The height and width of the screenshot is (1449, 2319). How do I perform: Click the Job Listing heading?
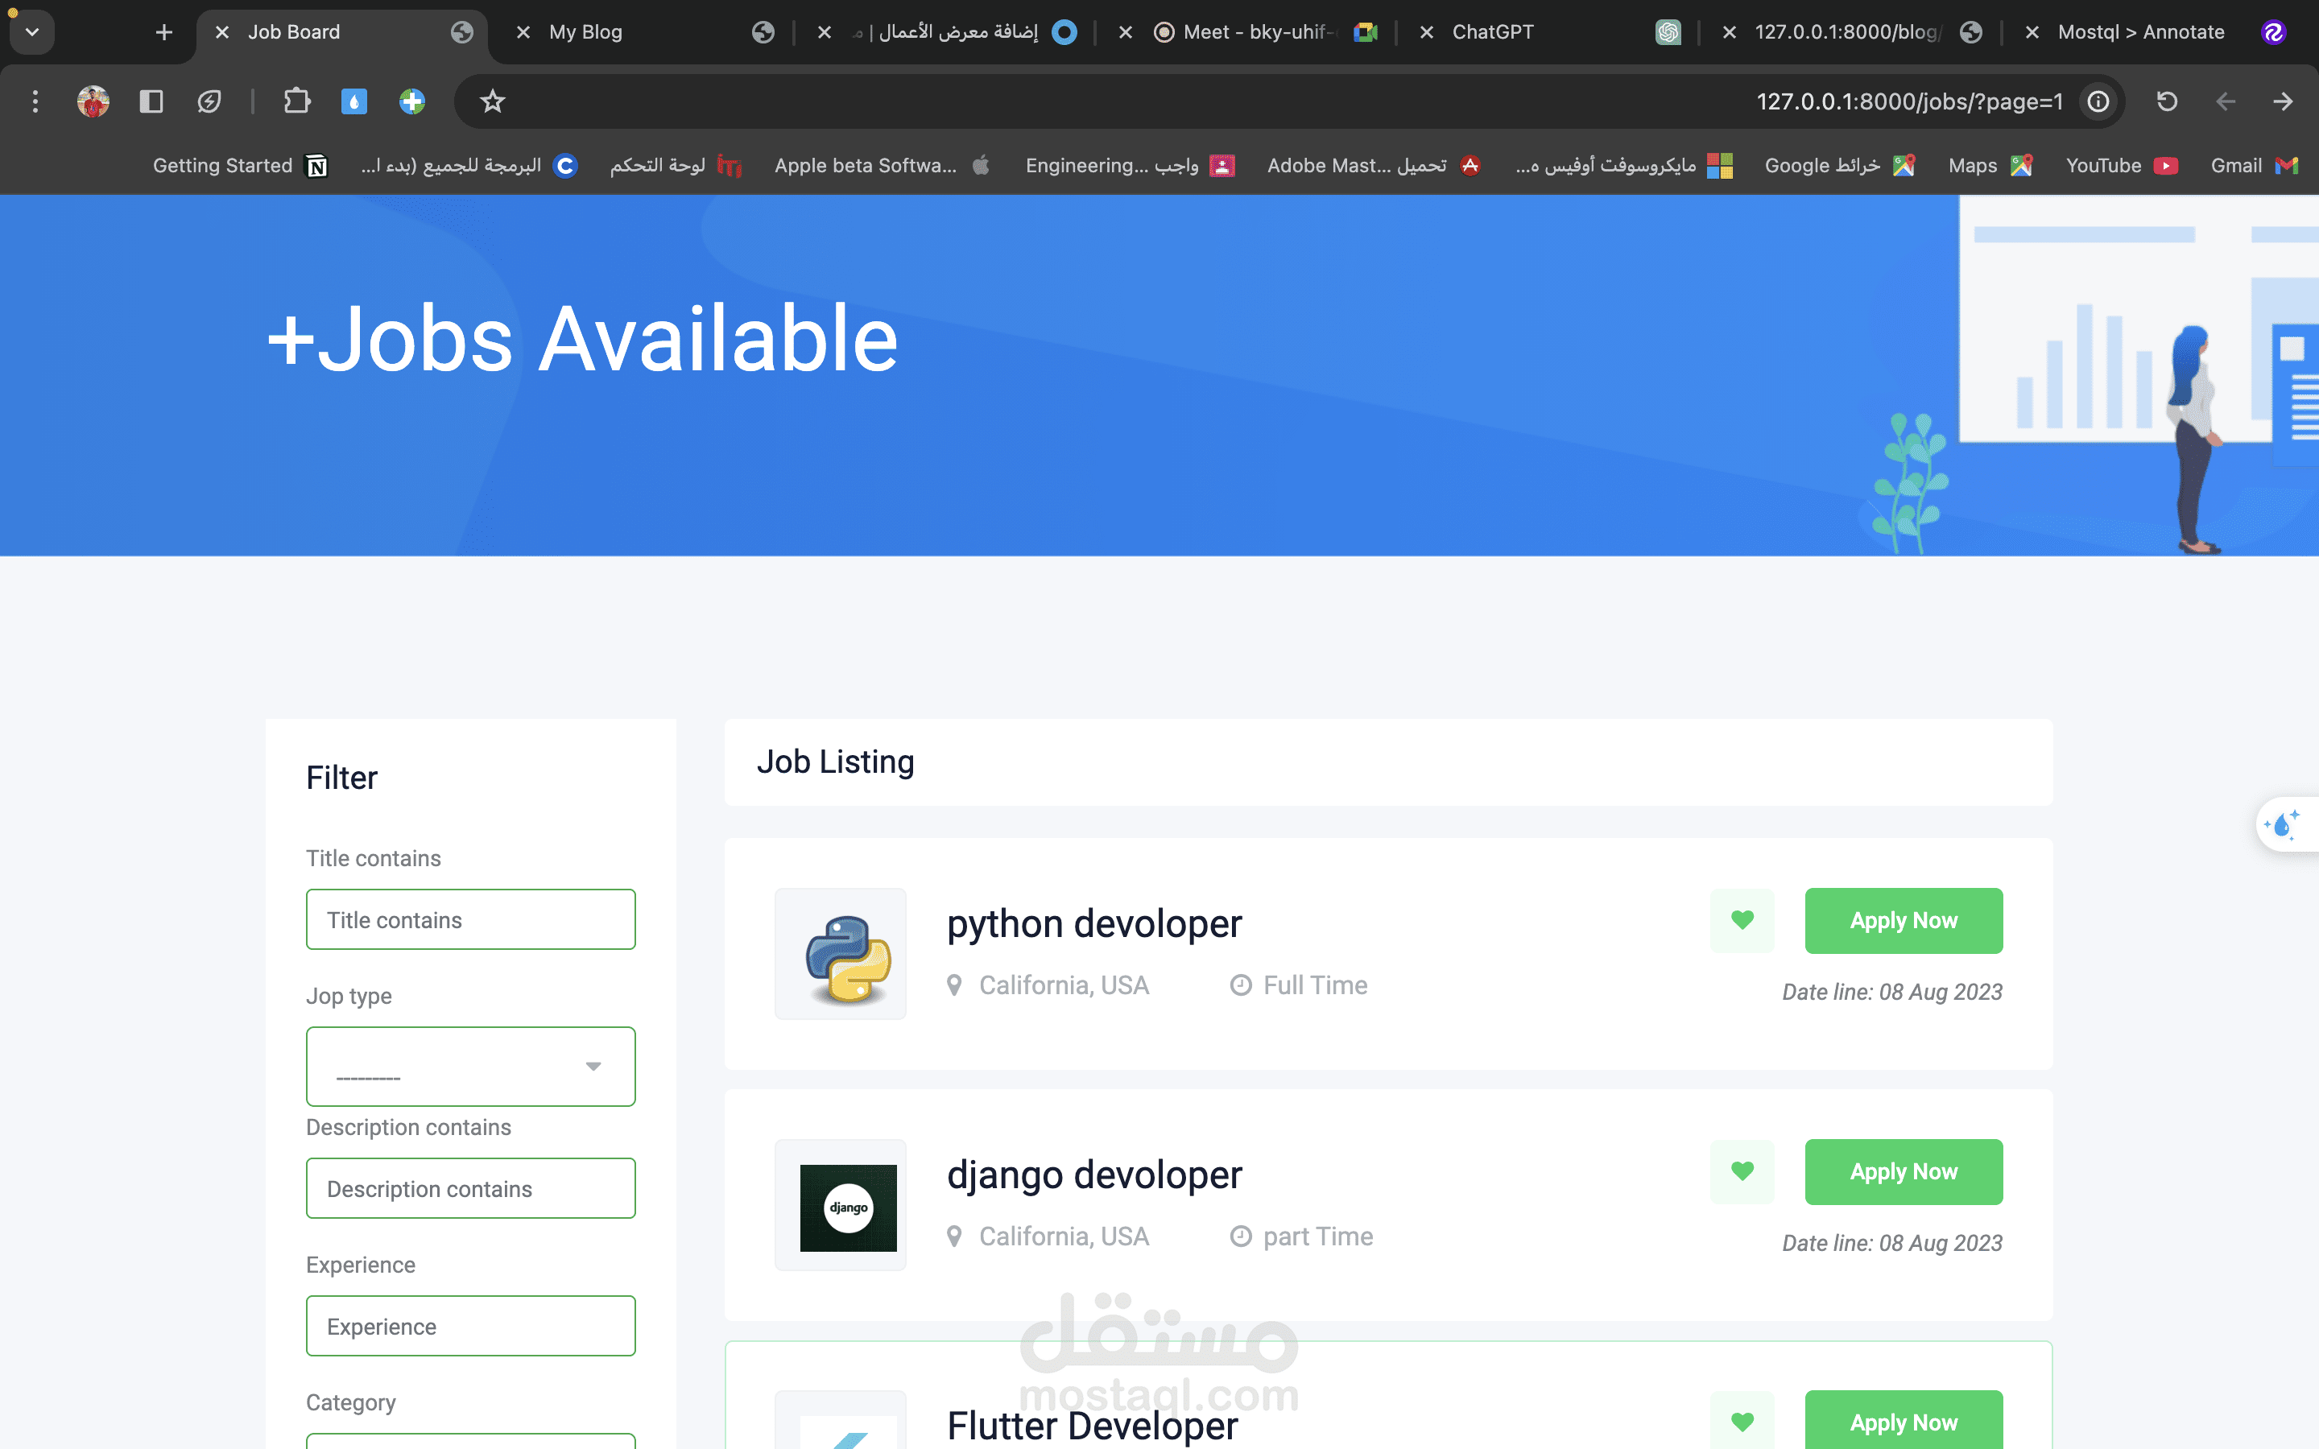point(836,762)
